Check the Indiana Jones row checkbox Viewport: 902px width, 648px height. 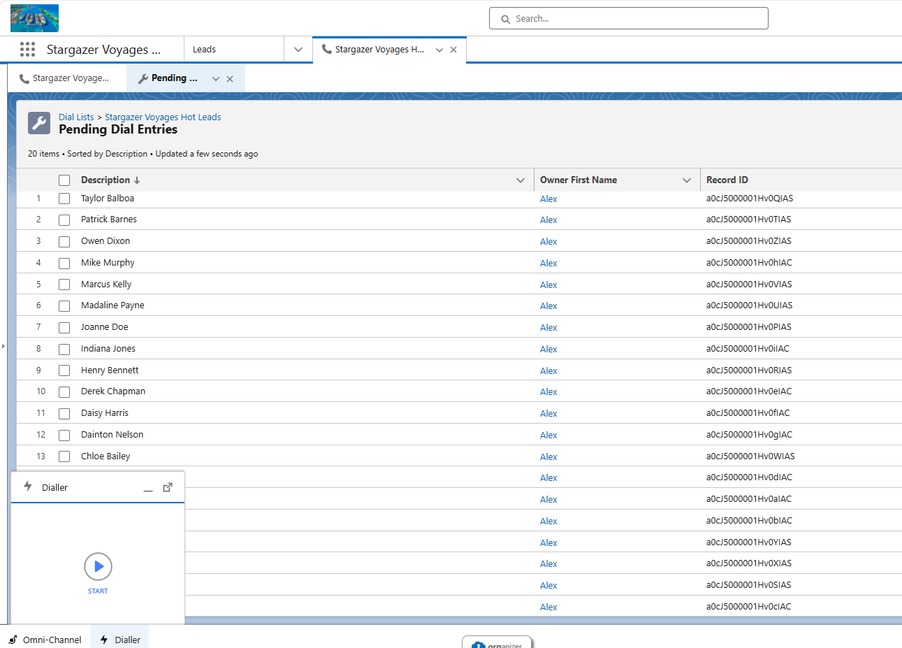pos(64,349)
